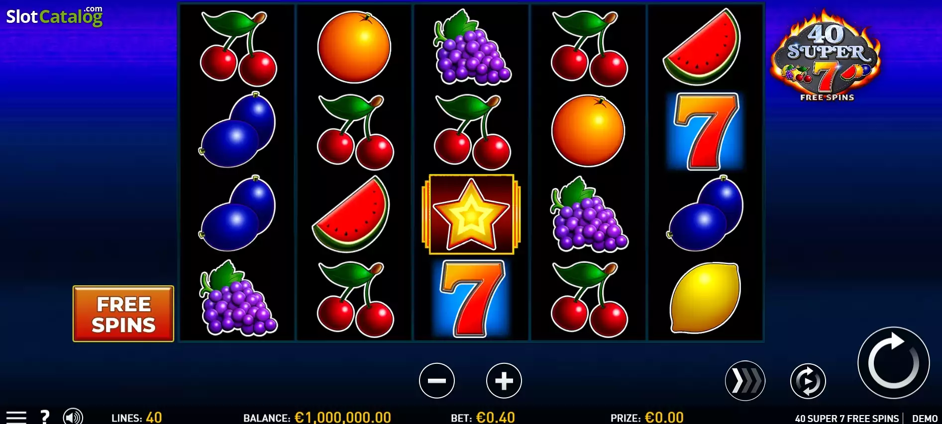Image resolution: width=942 pixels, height=424 pixels.
Task: Click the watermelon slice on the second reel
Action: 351,215
